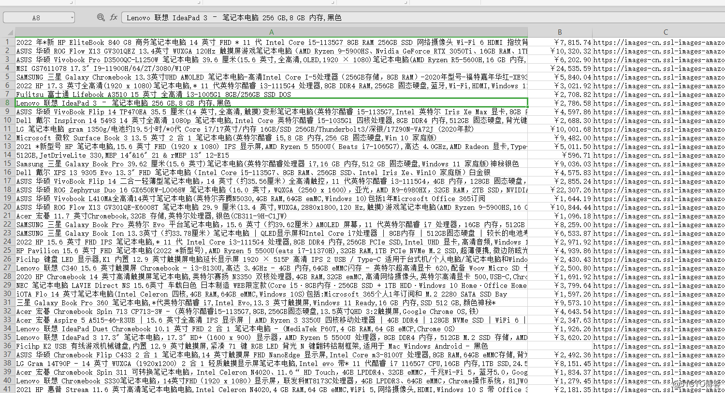This screenshot has width=725, height=393.
Task: Select the price cell ￥2,786.58
Action: pos(560,103)
